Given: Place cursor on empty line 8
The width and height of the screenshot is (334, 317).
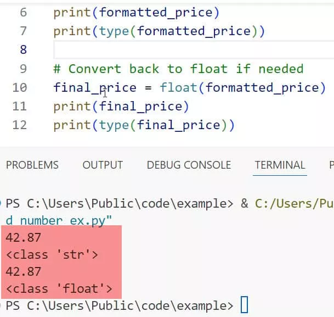Looking at the screenshot, I should 165,50.
